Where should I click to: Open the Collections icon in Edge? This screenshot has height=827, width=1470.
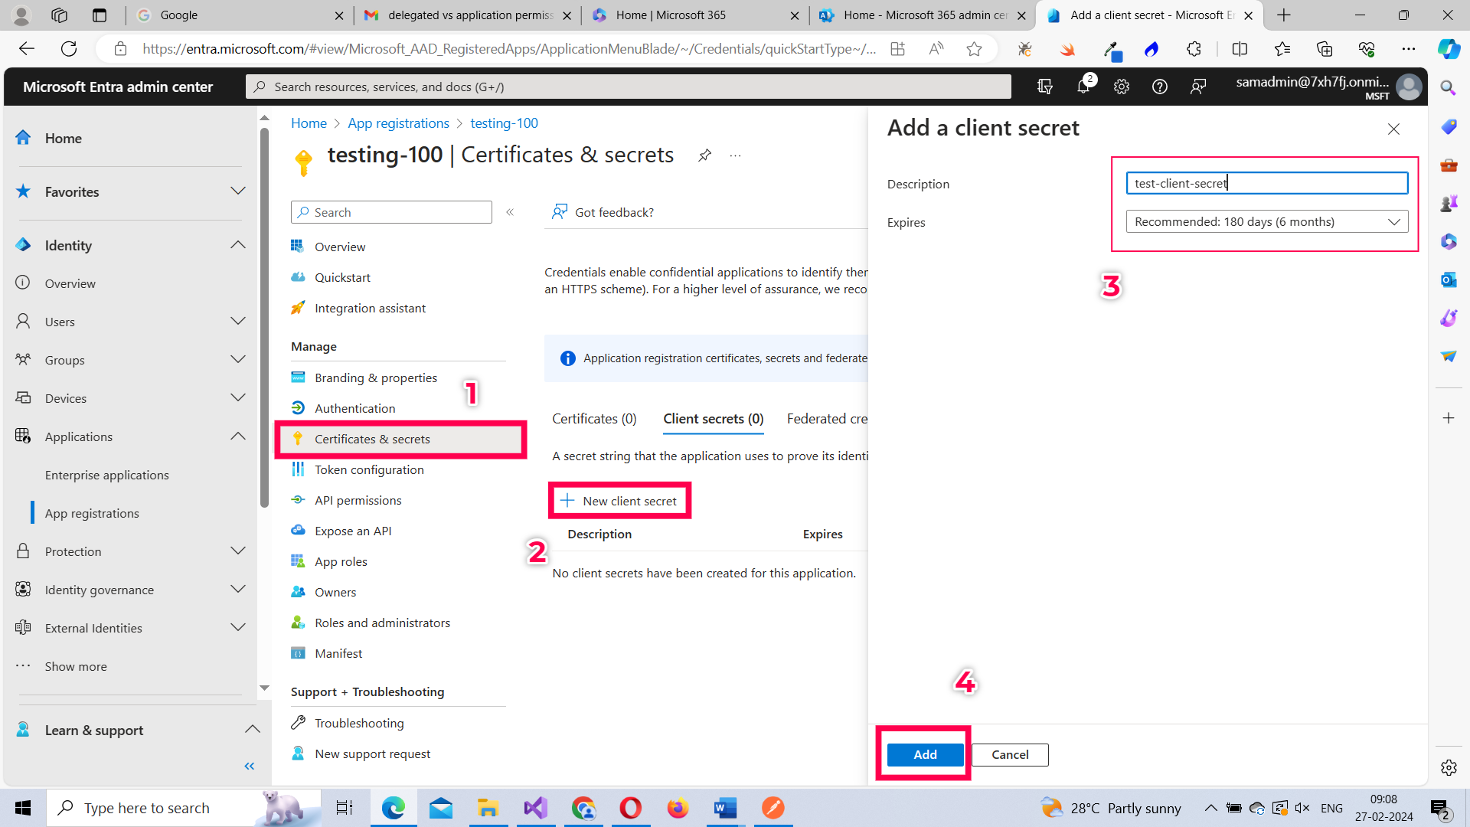pyautogui.click(x=1324, y=48)
